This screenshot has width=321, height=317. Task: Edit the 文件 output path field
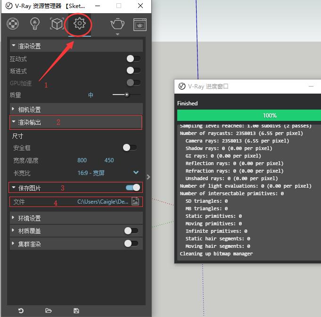pyautogui.click(x=103, y=202)
